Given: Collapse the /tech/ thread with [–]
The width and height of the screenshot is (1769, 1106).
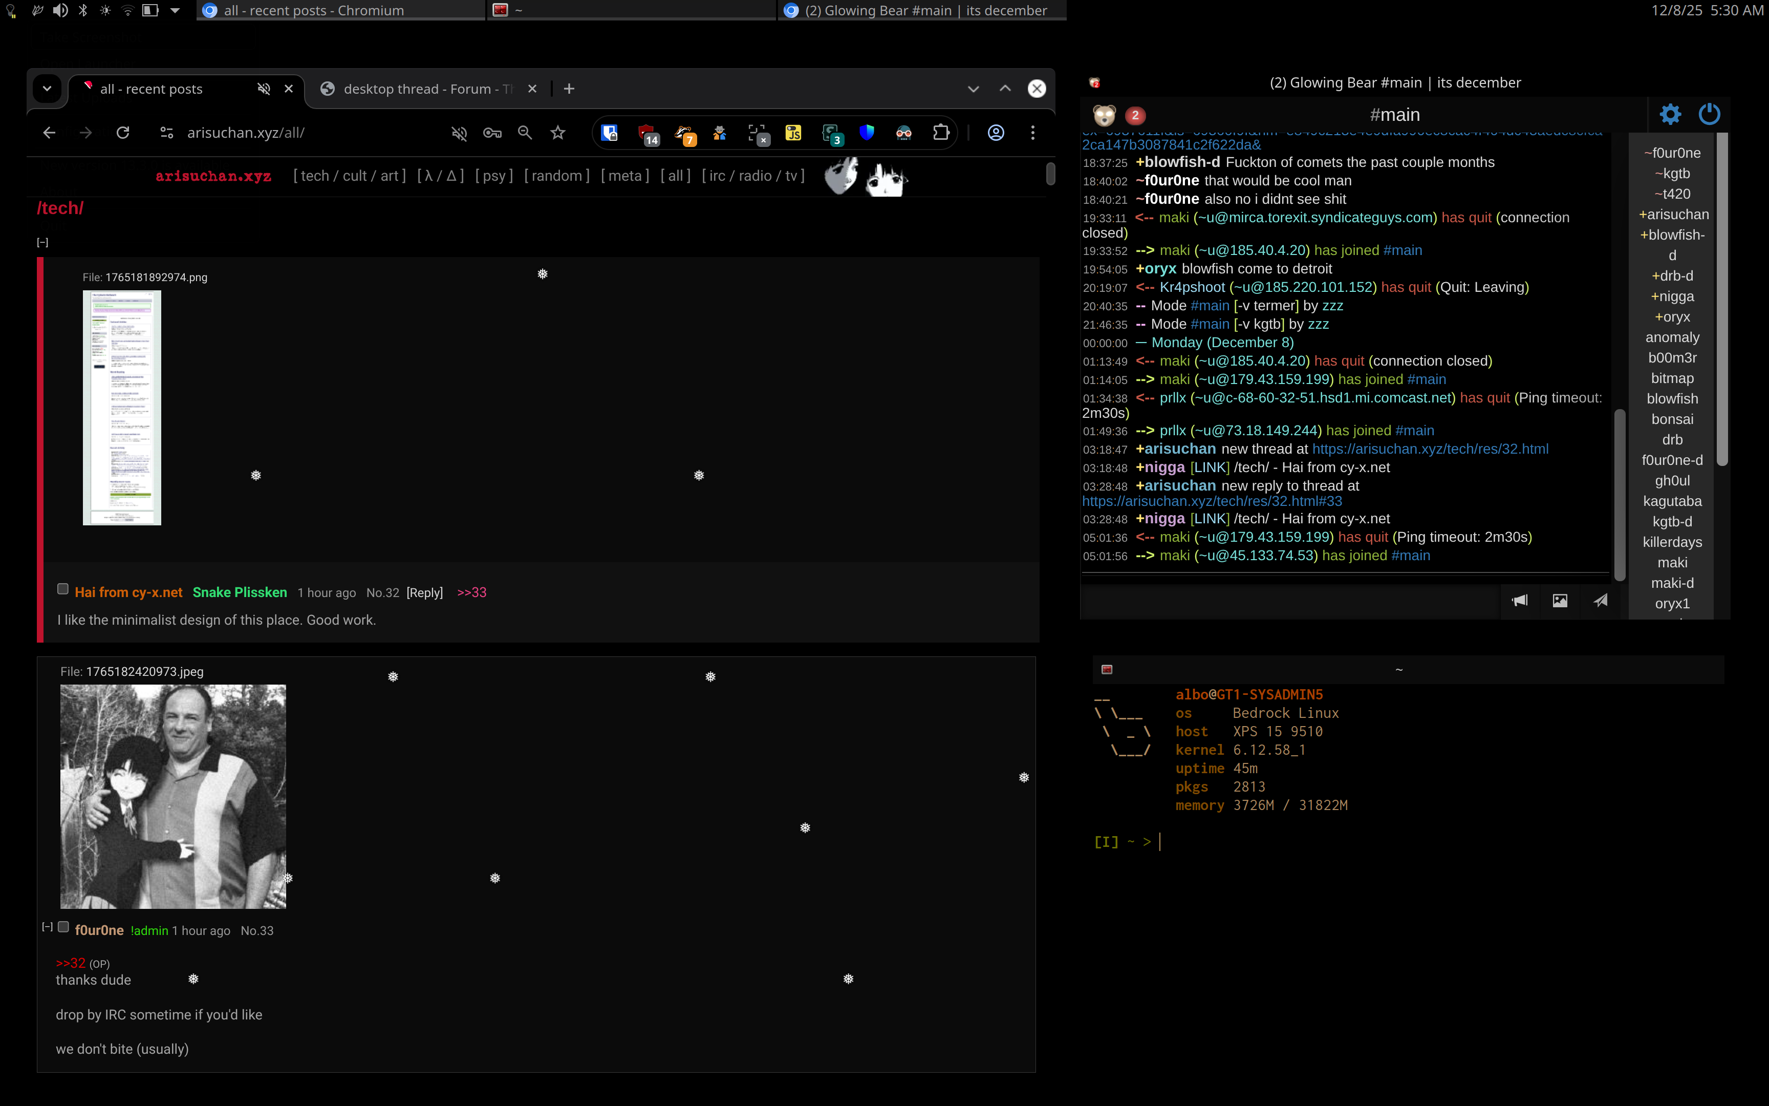Looking at the screenshot, I should point(42,242).
